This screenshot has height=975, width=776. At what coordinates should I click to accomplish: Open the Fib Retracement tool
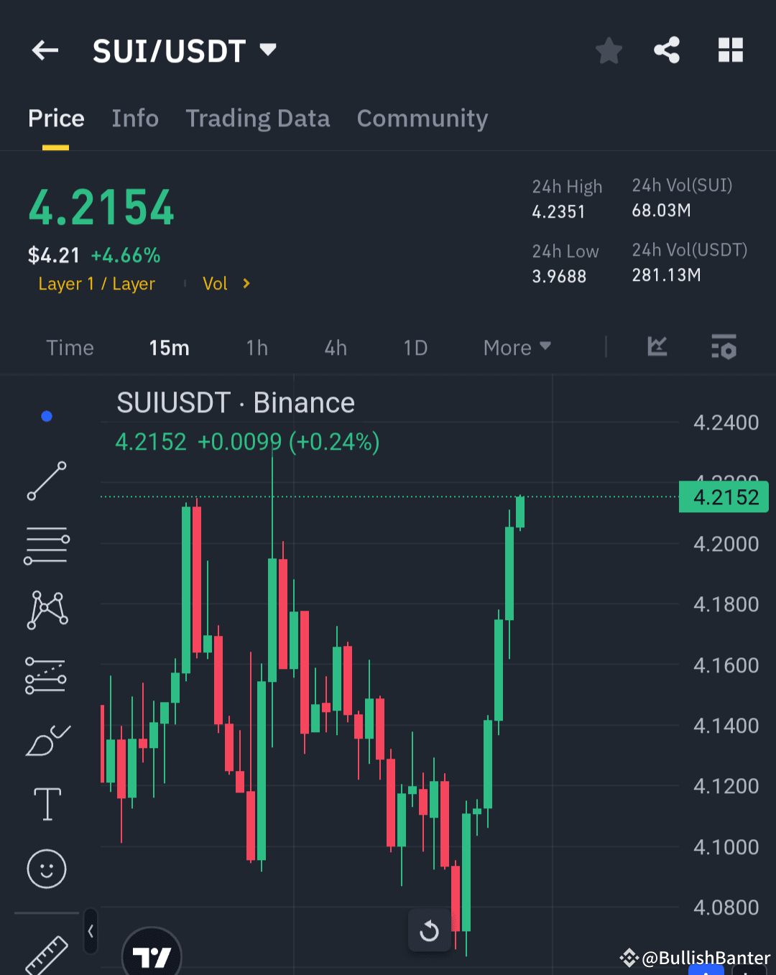pos(46,545)
